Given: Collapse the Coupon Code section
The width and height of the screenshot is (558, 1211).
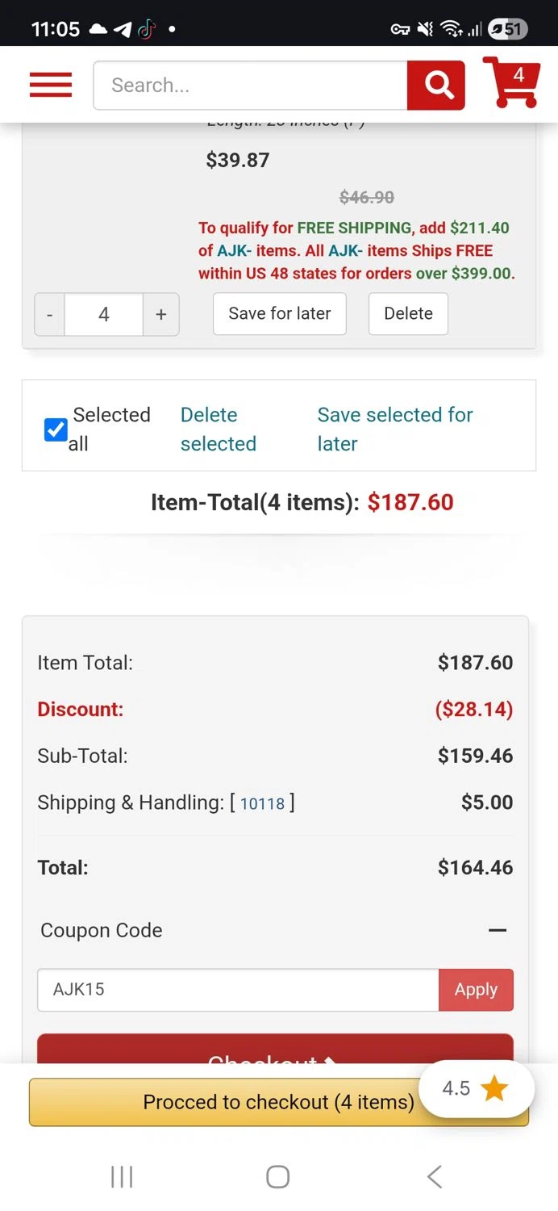Looking at the screenshot, I should [x=498, y=930].
